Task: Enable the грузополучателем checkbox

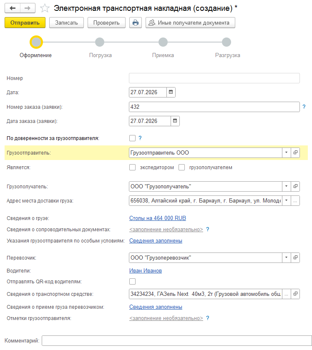Action: click(x=182, y=167)
